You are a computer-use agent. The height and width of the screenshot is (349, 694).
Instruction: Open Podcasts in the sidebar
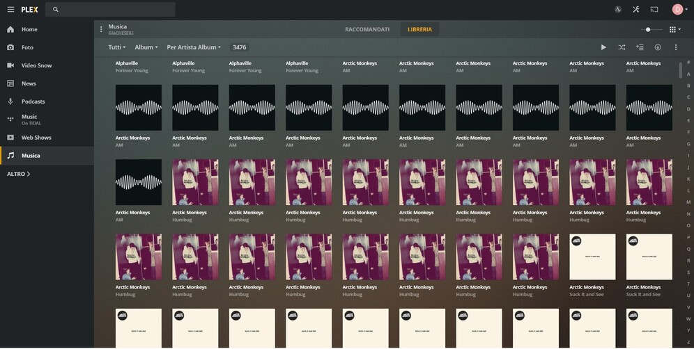point(47,102)
